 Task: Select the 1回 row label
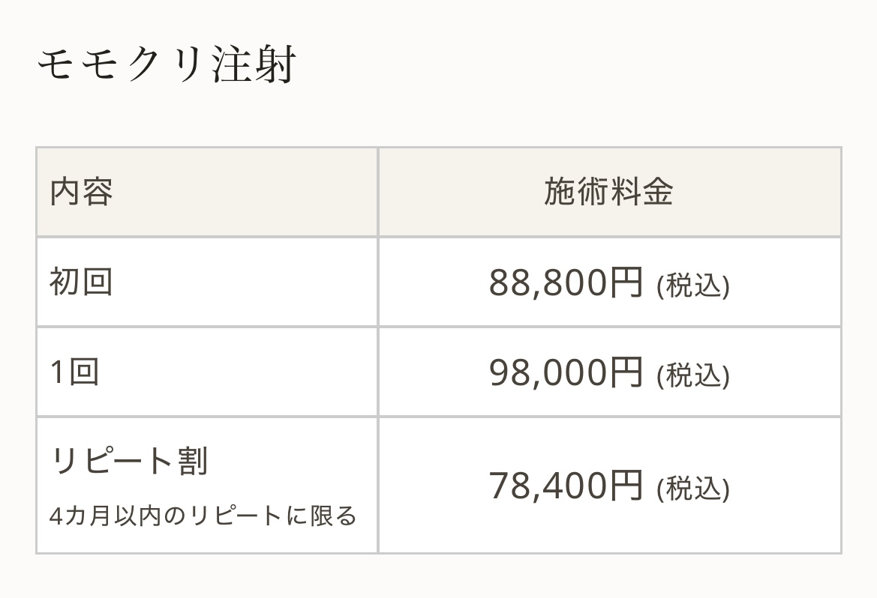pos(74,372)
